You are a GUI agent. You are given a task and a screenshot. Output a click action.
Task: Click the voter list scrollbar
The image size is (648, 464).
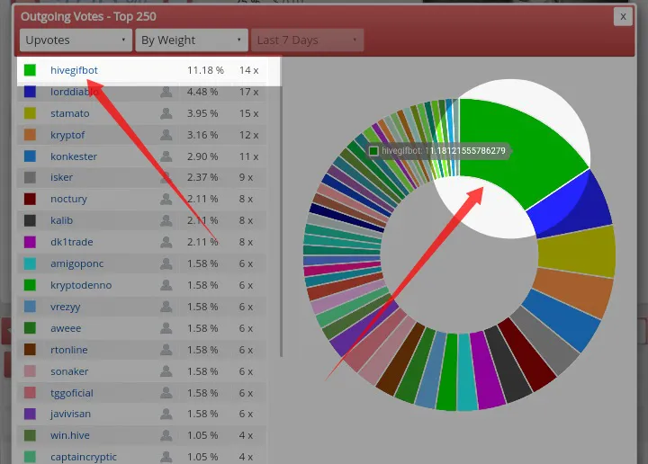tap(282, 207)
